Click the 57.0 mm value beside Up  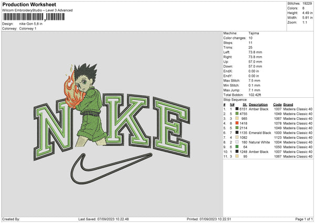pyautogui.click(x=255, y=62)
